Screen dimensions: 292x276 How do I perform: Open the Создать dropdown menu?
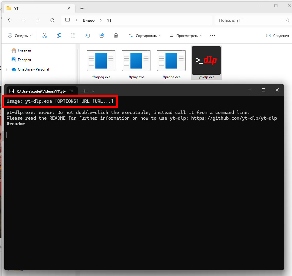point(20,35)
